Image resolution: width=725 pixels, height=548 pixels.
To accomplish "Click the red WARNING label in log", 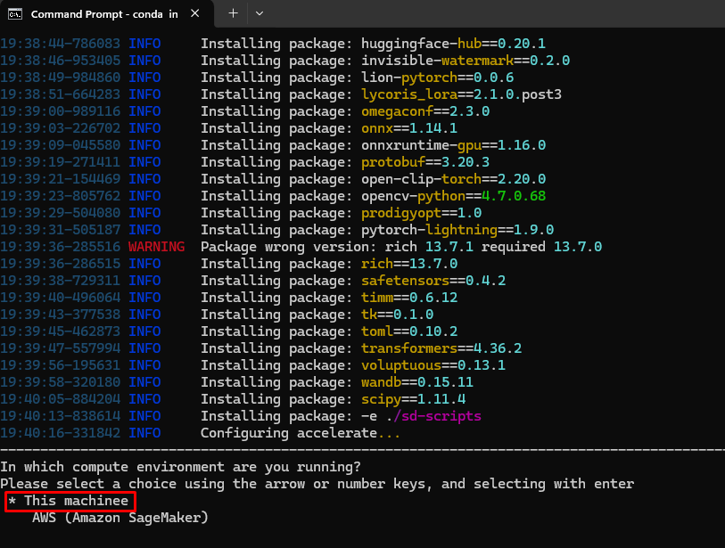I will point(156,247).
